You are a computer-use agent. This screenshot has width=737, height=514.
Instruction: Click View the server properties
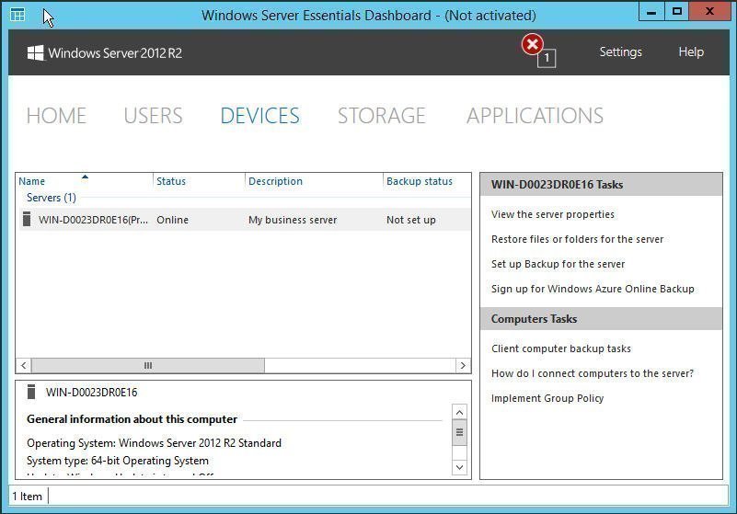tap(553, 214)
